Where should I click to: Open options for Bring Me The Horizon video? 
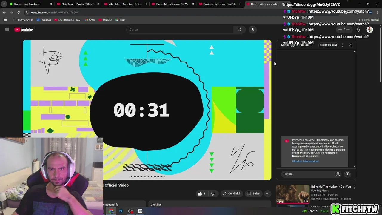[355, 187]
